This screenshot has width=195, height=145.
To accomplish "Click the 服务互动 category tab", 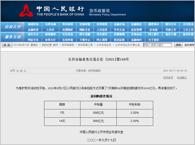I will pyautogui.click(x=13, y=37).
